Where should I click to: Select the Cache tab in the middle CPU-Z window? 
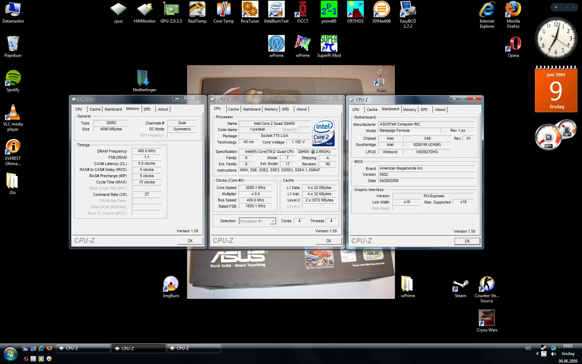(233, 109)
